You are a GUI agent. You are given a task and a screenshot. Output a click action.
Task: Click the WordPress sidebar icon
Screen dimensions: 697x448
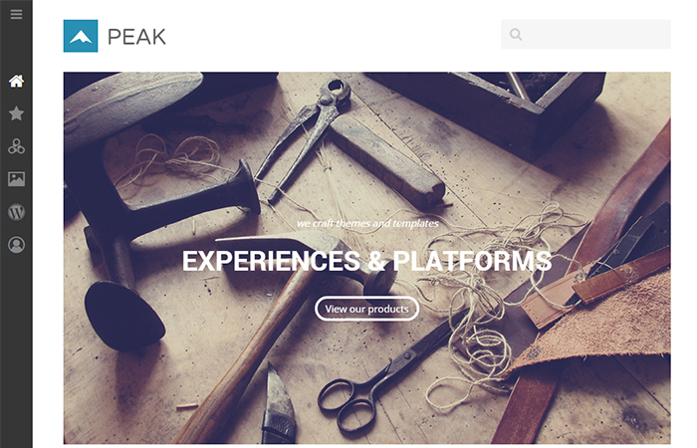pos(17,212)
